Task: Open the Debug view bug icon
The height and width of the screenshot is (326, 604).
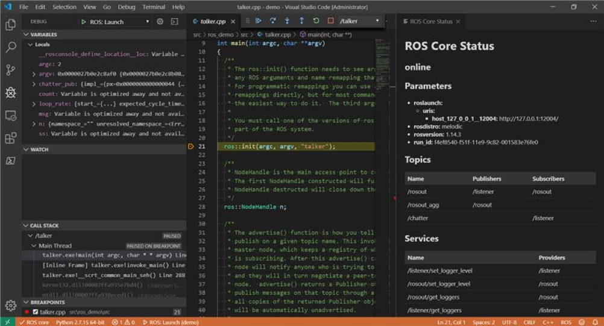Action: pyautogui.click(x=10, y=92)
